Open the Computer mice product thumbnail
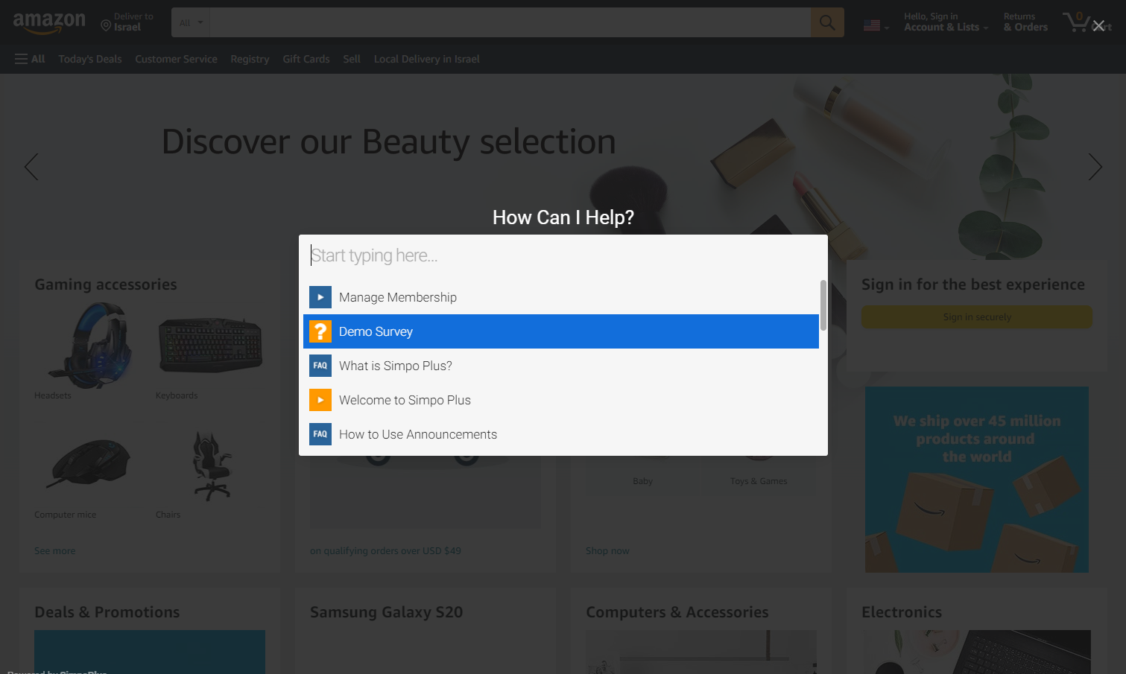This screenshot has height=674, width=1126. point(89,465)
